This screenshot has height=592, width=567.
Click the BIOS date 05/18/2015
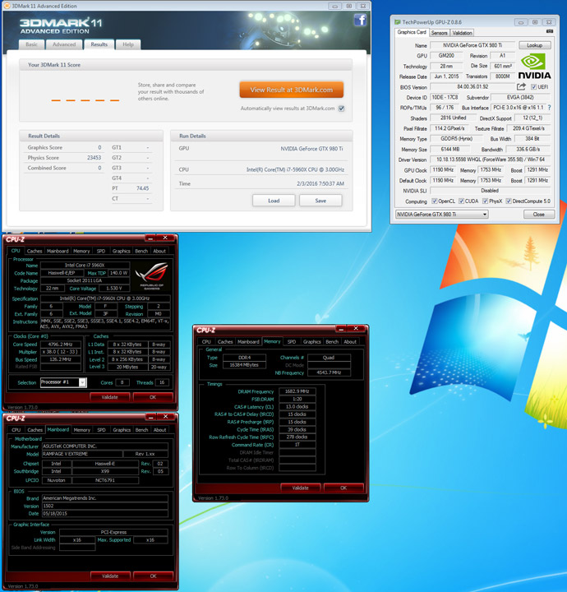[x=105, y=513]
